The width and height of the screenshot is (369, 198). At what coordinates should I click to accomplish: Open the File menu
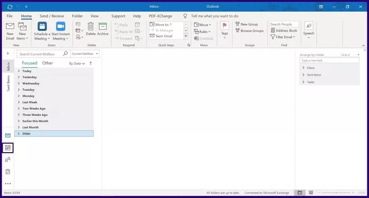point(9,16)
